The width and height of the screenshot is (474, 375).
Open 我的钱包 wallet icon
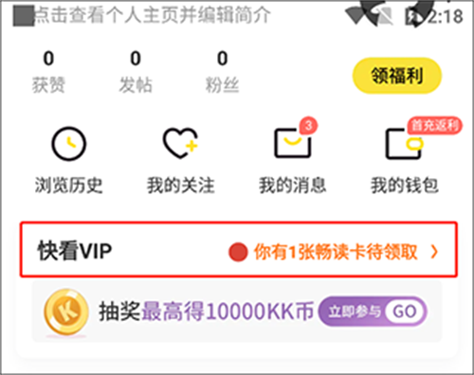point(404,143)
